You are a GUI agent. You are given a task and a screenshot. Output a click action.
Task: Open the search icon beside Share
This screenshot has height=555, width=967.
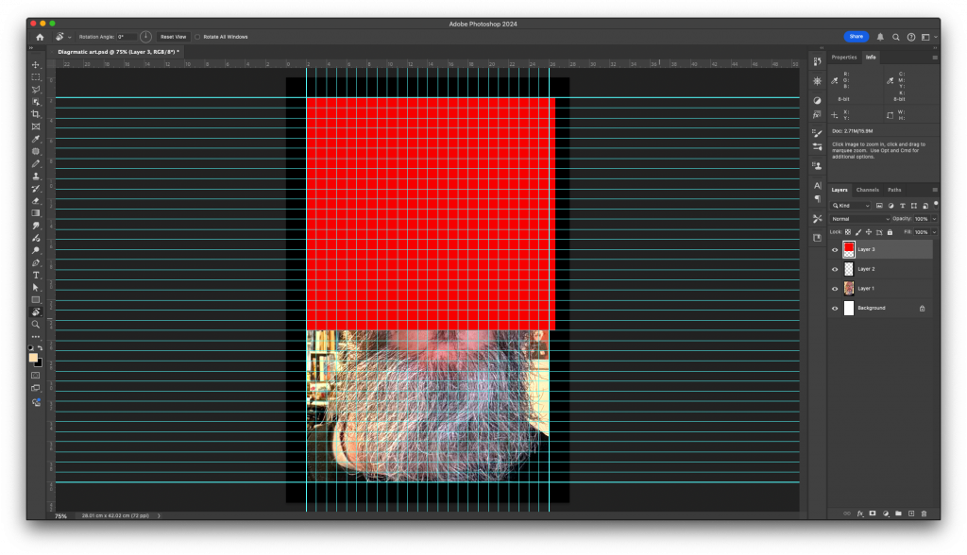895,37
